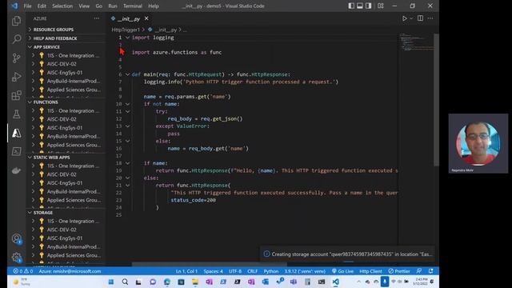Close the __init__.py tab
Viewport: 512px width, 288px height.
tap(146, 18)
